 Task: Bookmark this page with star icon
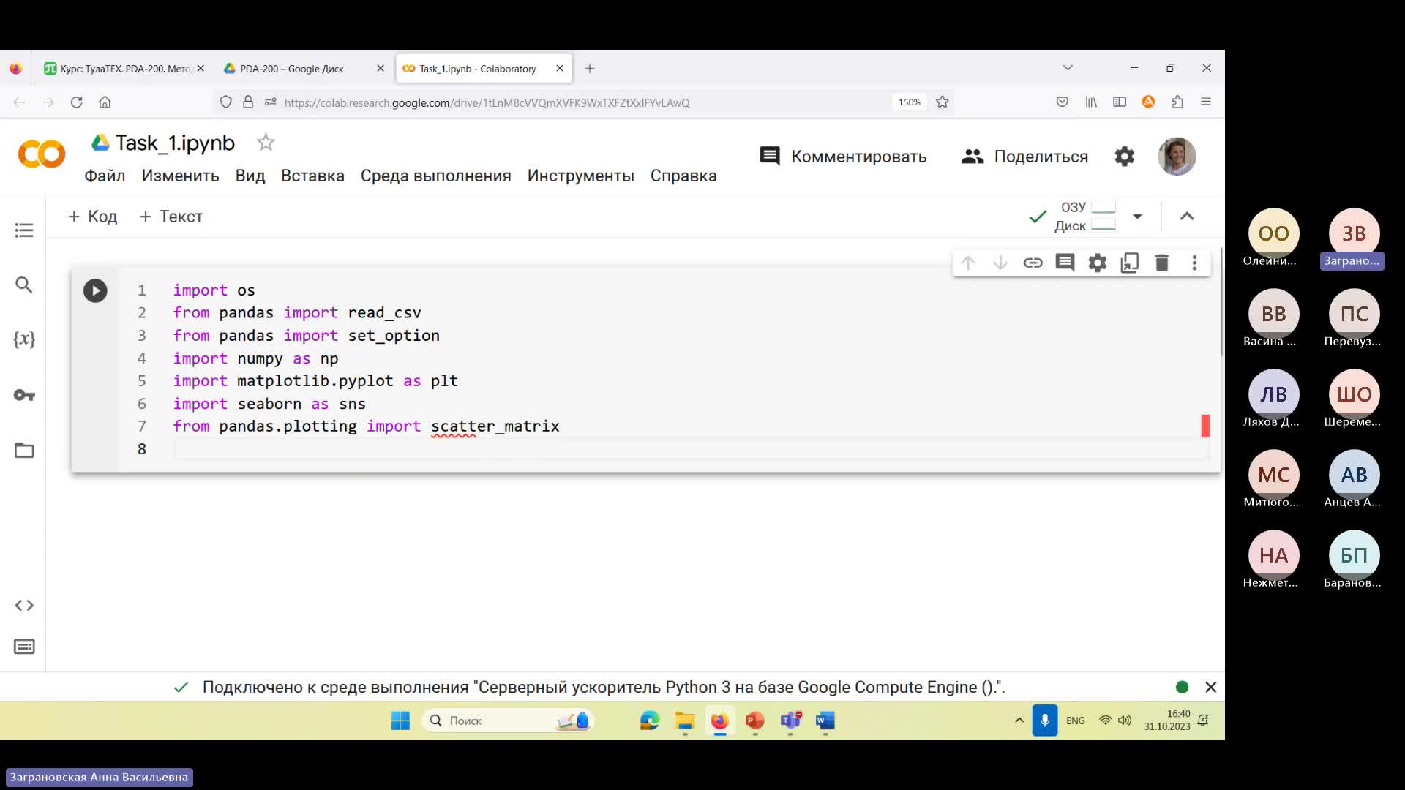(943, 102)
